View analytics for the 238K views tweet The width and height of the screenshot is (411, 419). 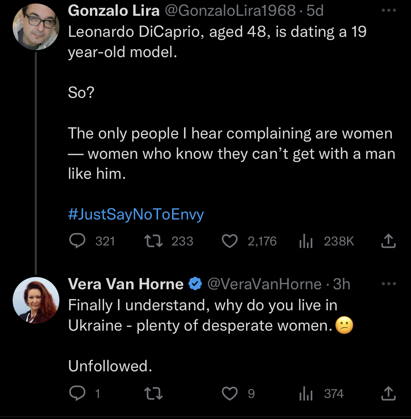(306, 241)
